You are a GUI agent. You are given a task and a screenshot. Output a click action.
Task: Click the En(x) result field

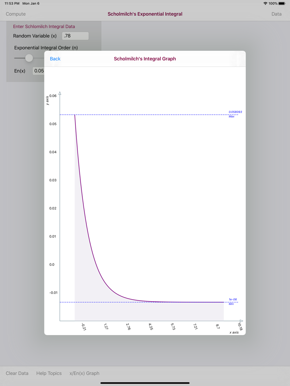click(38, 71)
